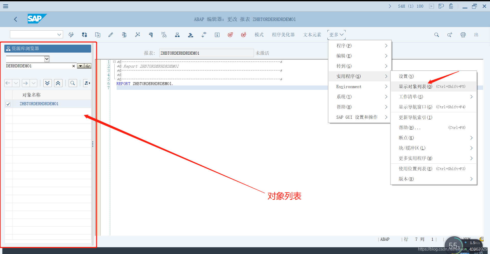Choose 显示导航窗口(G) menu item

[x=434, y=107]
